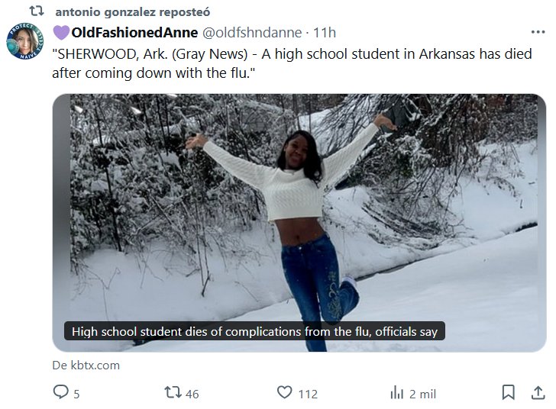The image size is (556, 409).
Task: Click the 11h timestamp
Action: 325,33
